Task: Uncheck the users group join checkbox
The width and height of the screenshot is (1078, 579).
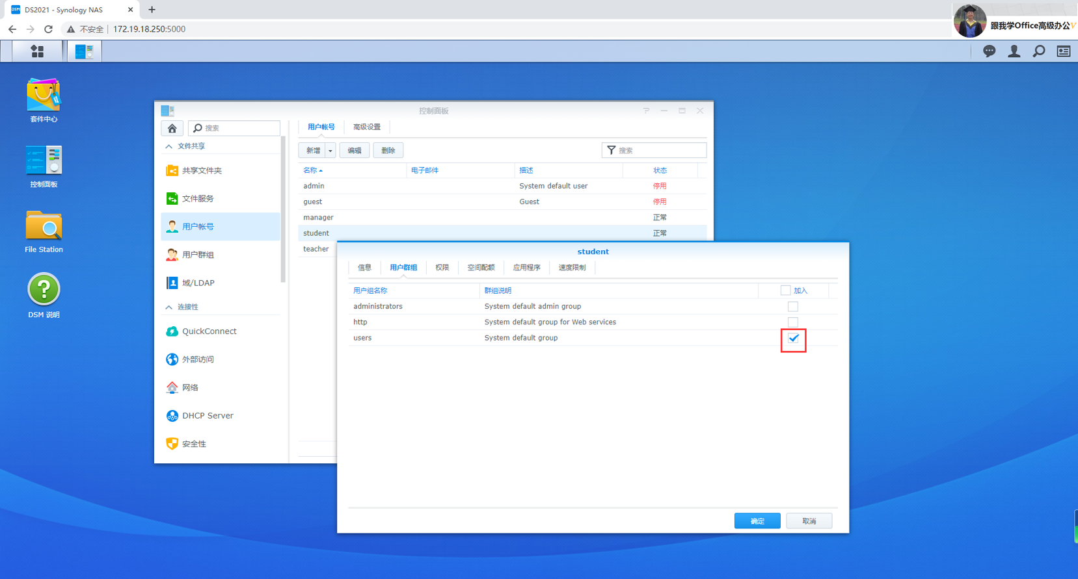Action: pos(793,338)
